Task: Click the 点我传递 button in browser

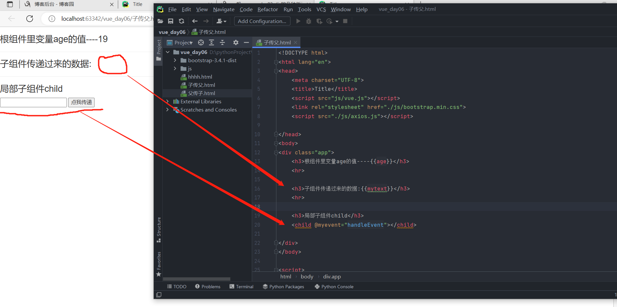Action: click(x=81, y=102)
